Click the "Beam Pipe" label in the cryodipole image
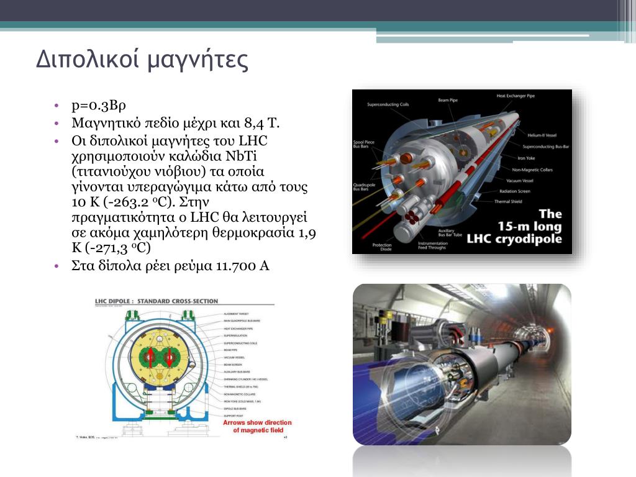 (x=448, y=100)
